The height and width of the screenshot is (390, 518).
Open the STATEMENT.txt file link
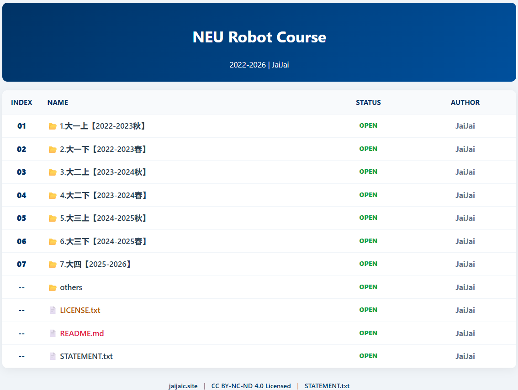coord(87,356)
